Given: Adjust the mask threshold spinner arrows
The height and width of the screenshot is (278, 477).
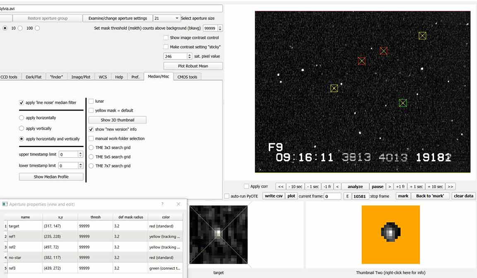Looking at the screenshot, I should 220,28.
